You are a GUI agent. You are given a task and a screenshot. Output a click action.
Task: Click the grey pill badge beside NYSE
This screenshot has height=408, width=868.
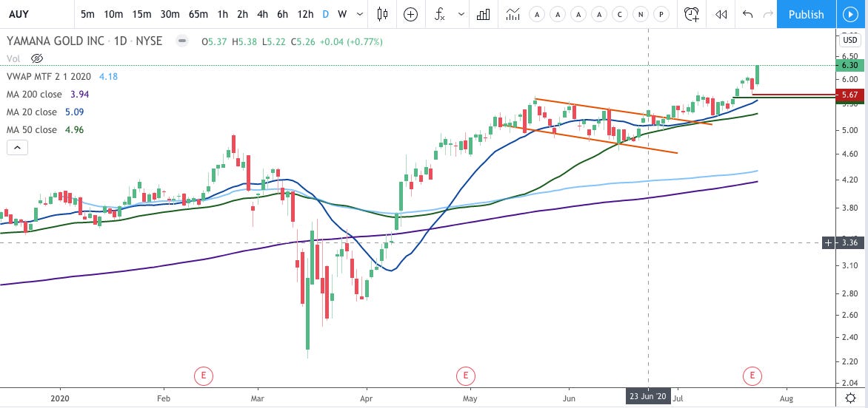tap(181, 41)
